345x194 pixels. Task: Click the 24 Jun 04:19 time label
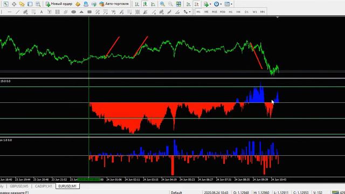point(169,179)
